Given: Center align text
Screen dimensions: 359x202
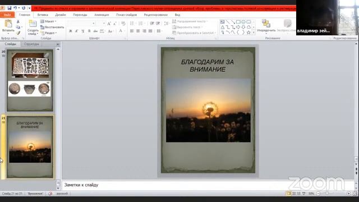Looking at the screenshot, I should 138,31.
